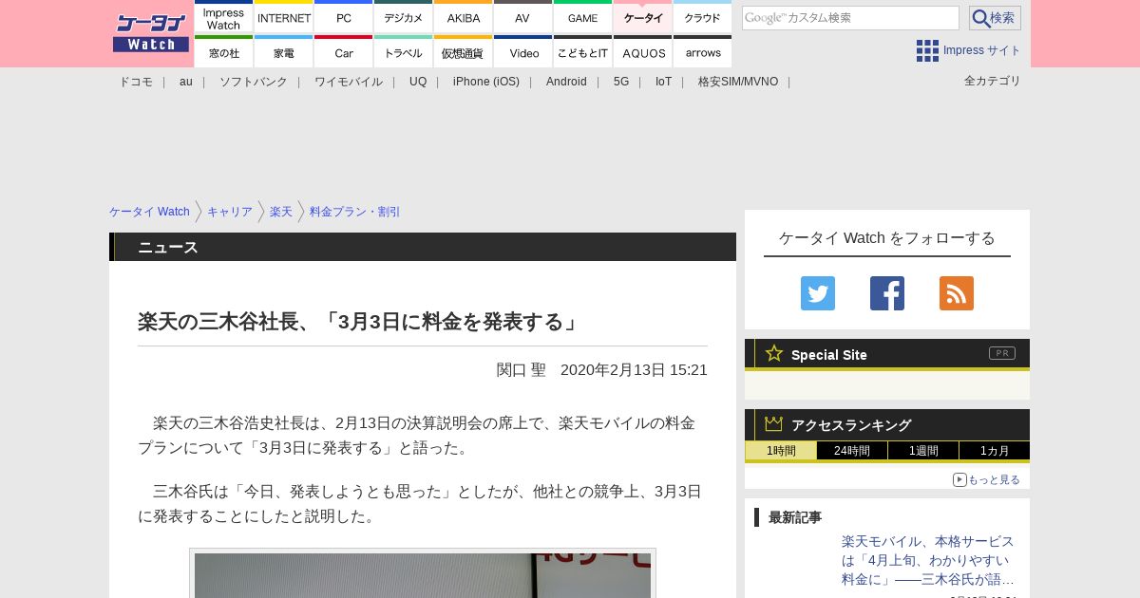
Task: Open the ドコモ category link
Action: tap(136, 82)
